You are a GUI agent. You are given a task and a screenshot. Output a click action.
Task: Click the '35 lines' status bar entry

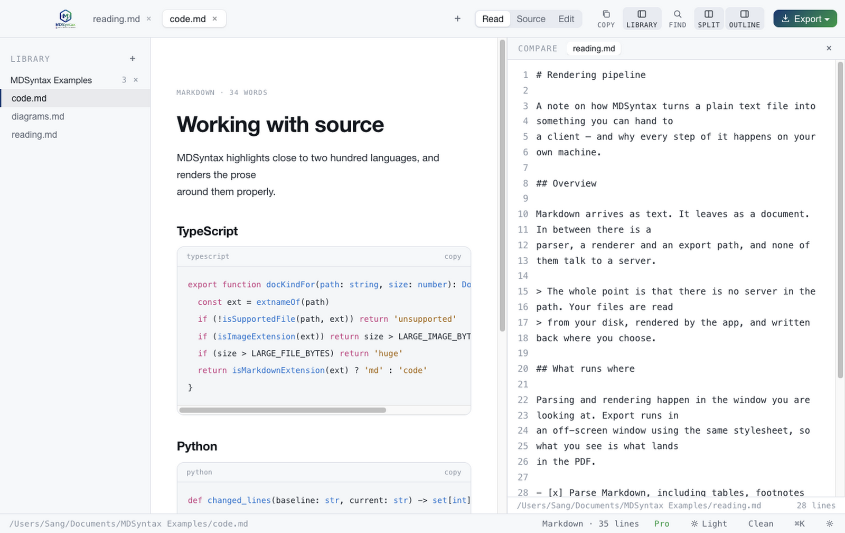point(618,523)
